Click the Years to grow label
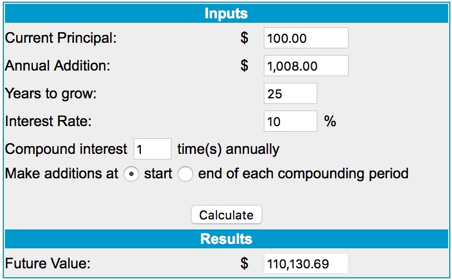Viewport: 452px width, 280px height. (51, 94)
